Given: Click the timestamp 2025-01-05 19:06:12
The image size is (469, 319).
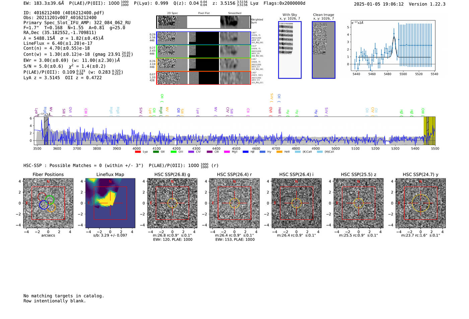Looking at the screenshot, I should coord(379,4).
